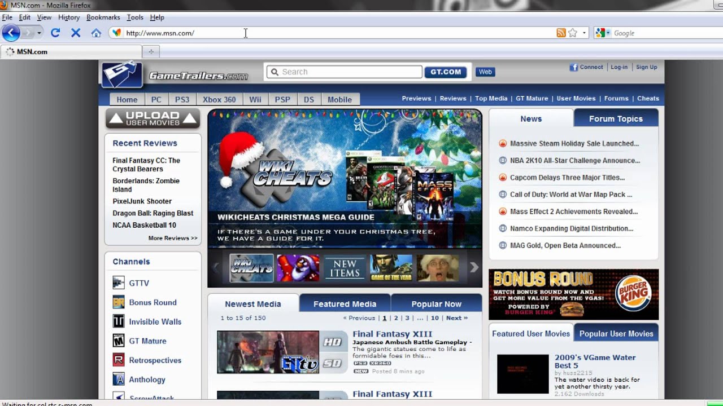Bookmark this page with the star
Viewport: 723px width, 406px height.
click(x=573, y=33)
